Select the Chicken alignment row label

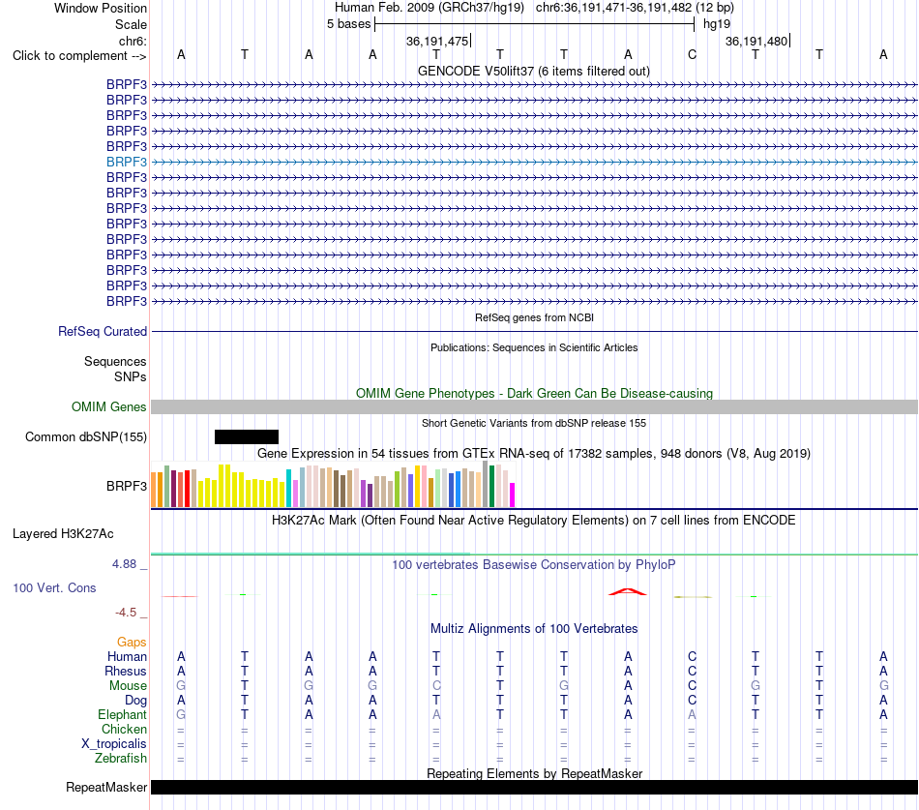124,729
